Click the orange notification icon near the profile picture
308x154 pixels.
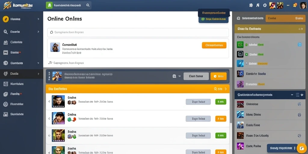[295, 5]
